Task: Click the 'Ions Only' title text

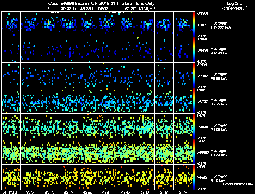Action: click(x=145, y=3)
